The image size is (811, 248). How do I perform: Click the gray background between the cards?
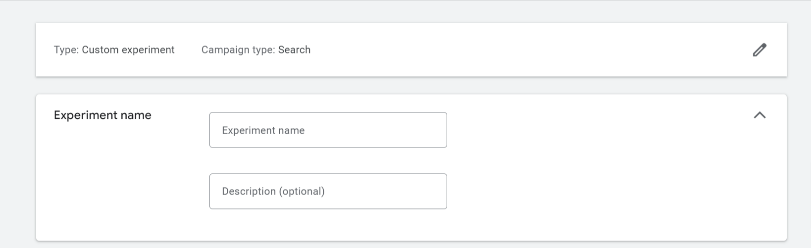[411, 86]
